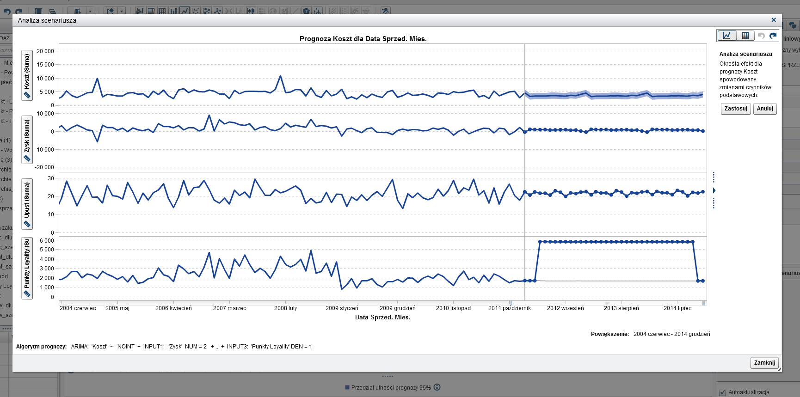Open the Zysk (Suma) axis button
This screenshot has height=397, width=800.
click(27, 139)
